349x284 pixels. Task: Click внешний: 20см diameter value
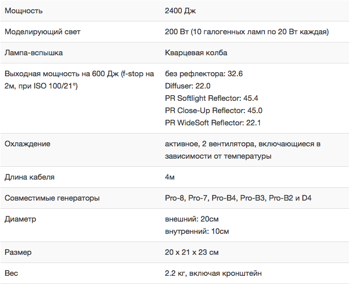192,219
